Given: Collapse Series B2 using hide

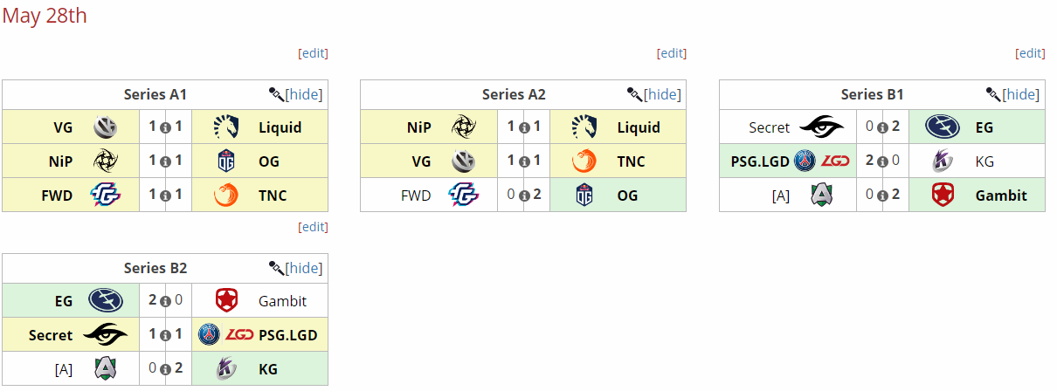Looking at the screenshot, I should pos(304,268).
